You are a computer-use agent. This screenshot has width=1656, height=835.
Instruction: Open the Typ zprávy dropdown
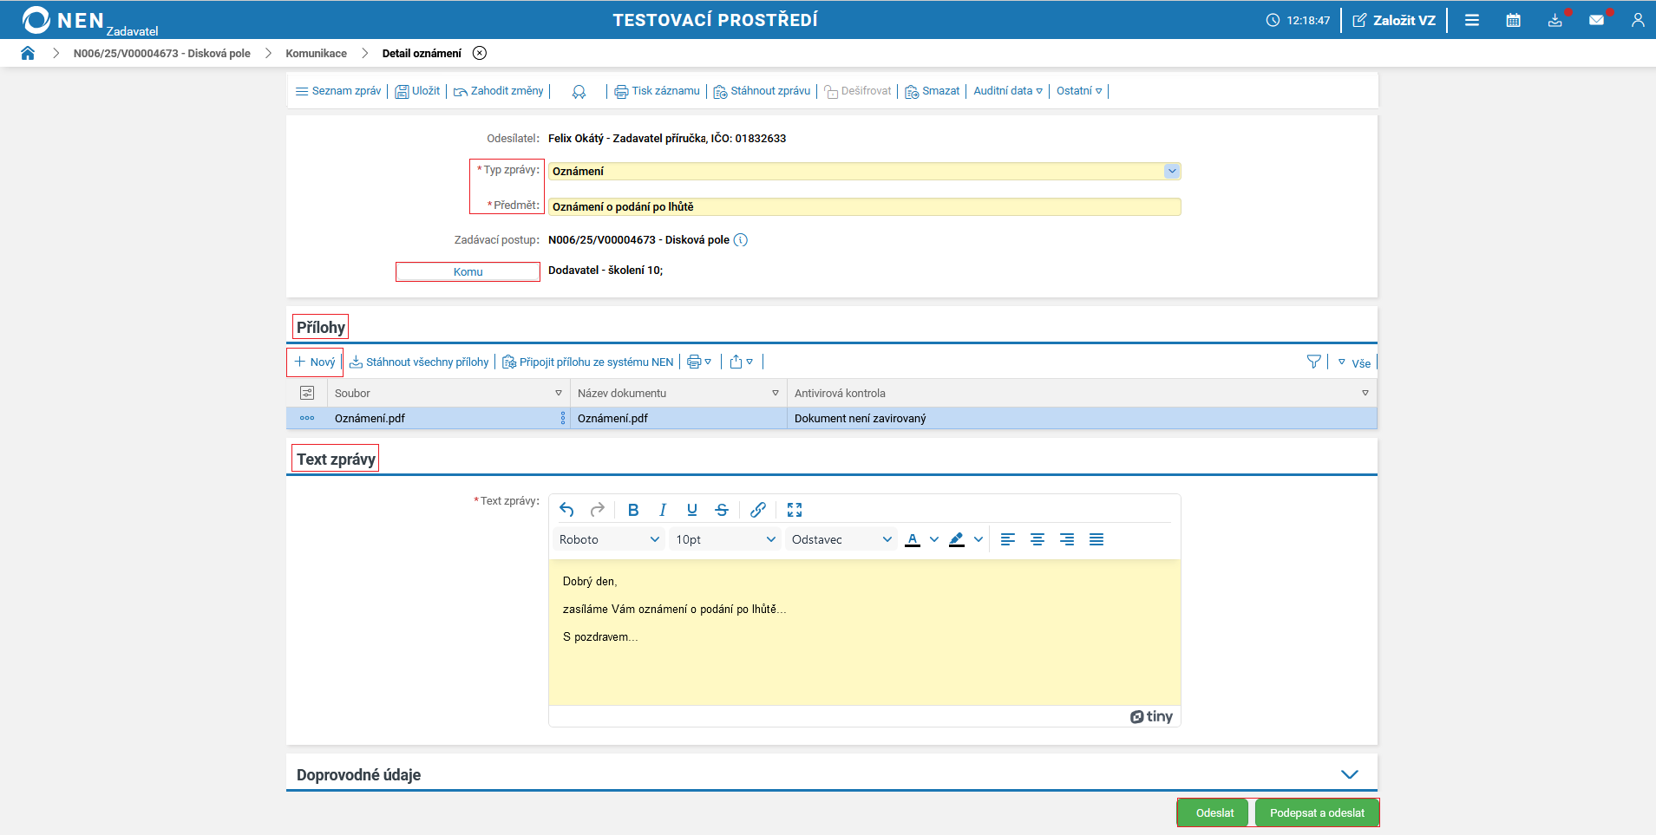pos(1171,172)
